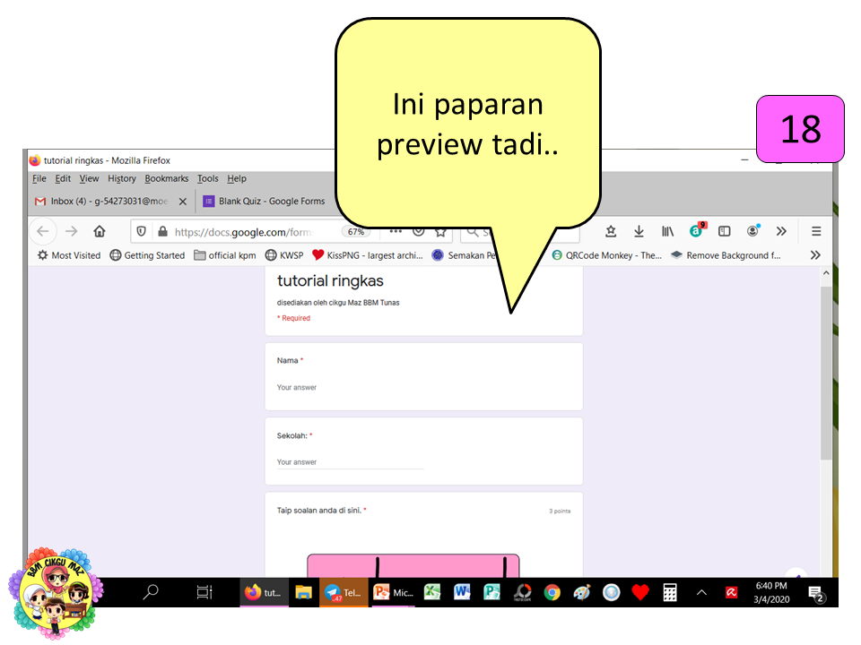Click the page vertical scrollbar thumb
Viewport: 861px width, 645px height.
(x=826, y=373)
